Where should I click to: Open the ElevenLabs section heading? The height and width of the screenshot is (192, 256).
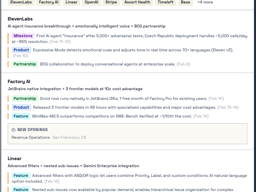(20, 19)
